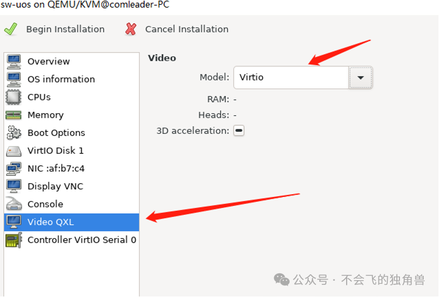Select the VirtIO Disk 1 drive icon
Image resolution: width=439 pixels, height=297 pixels.
pyautogui.click(x=13, y=151)
